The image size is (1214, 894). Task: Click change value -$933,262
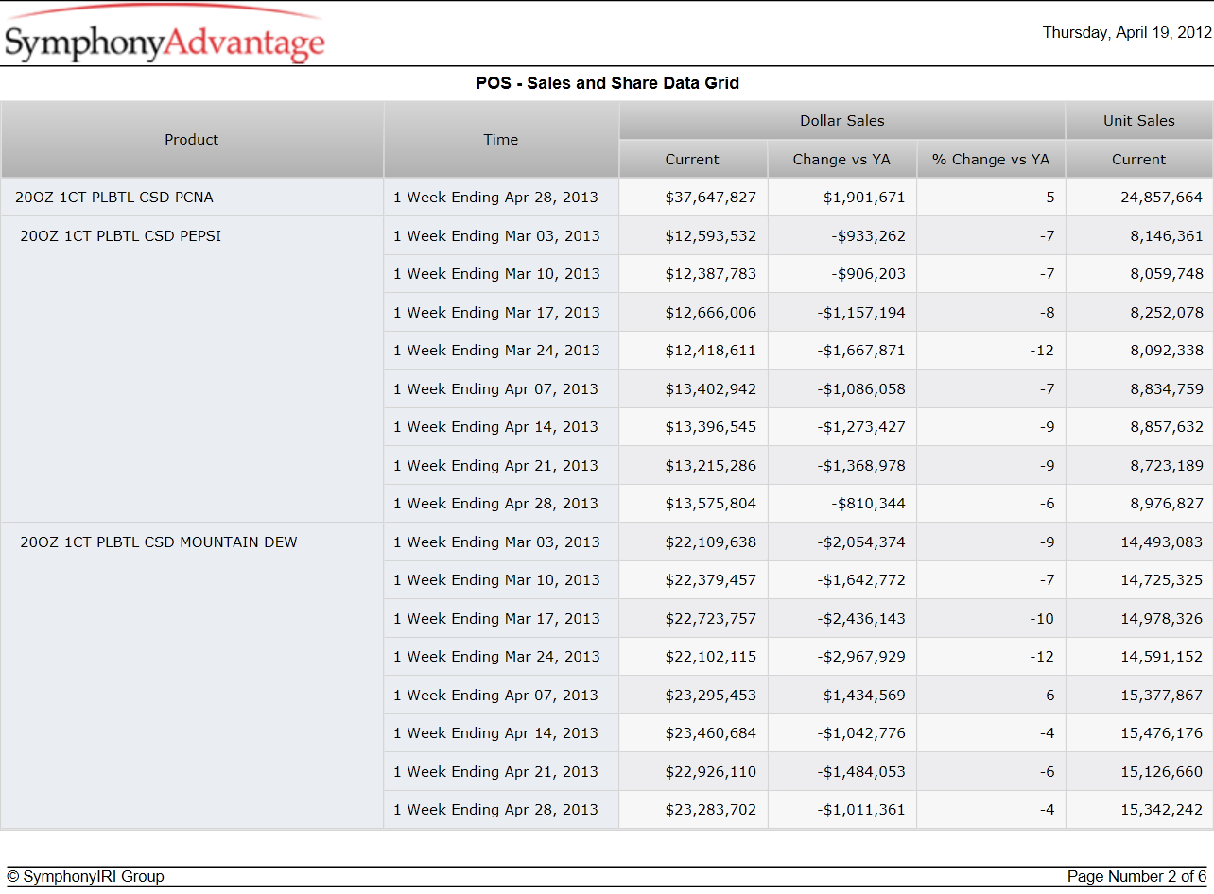868,236
